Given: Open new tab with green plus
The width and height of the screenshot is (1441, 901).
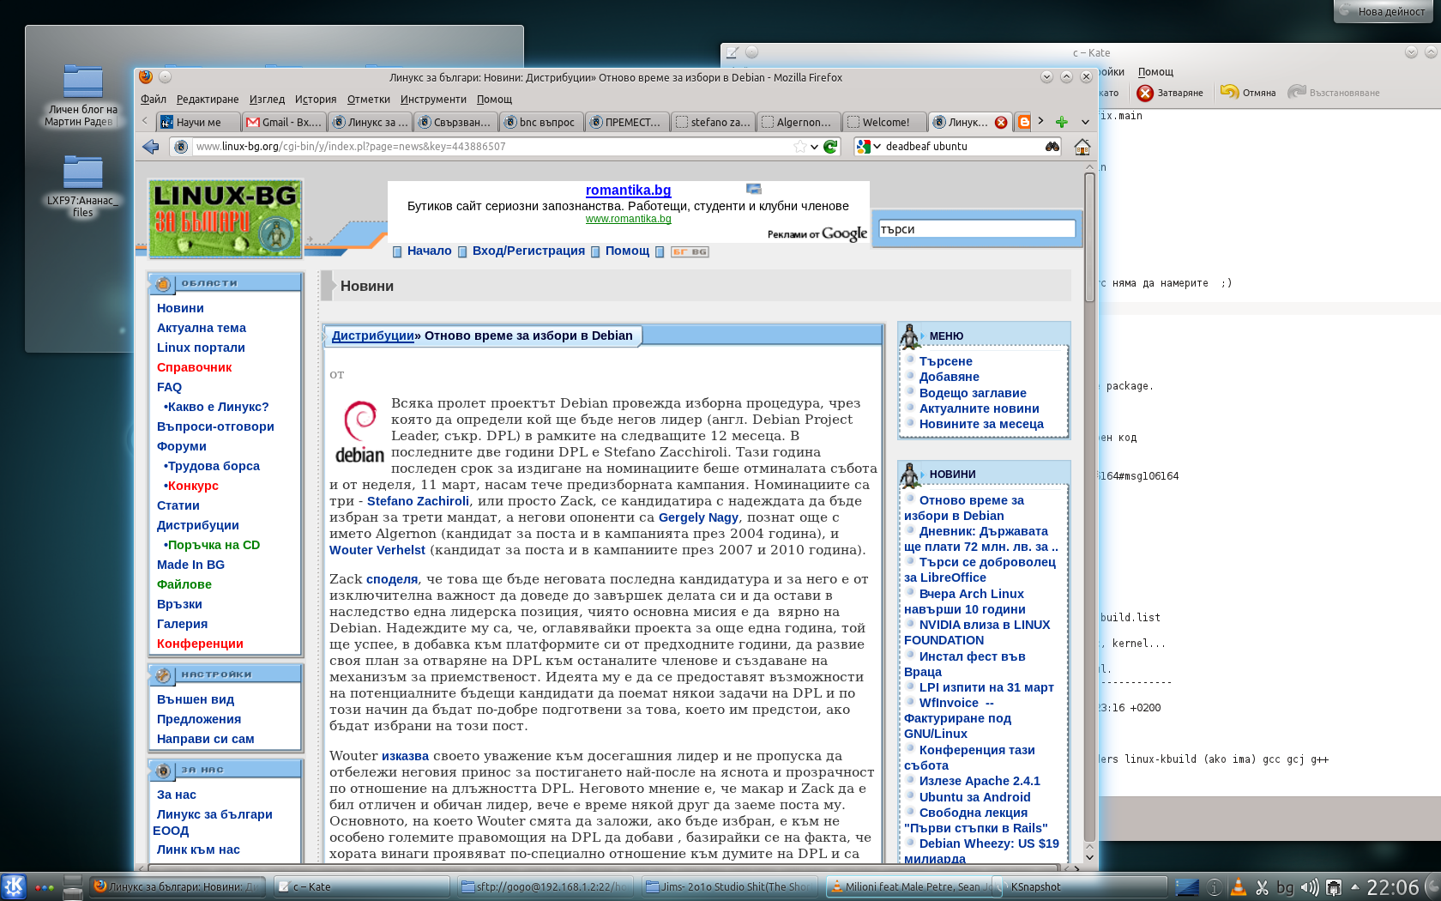Looking at the screenshot, I should tap(1061, 122).
